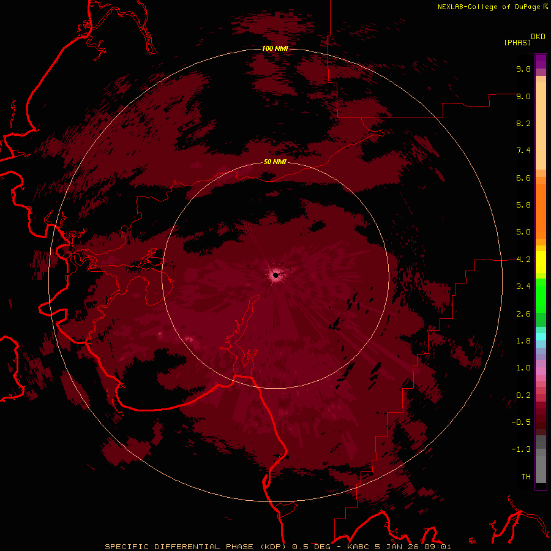Click the Specific Differential Phase product title line
The height and width of the screenshot is (551, 551).
(x=278, y=547)
